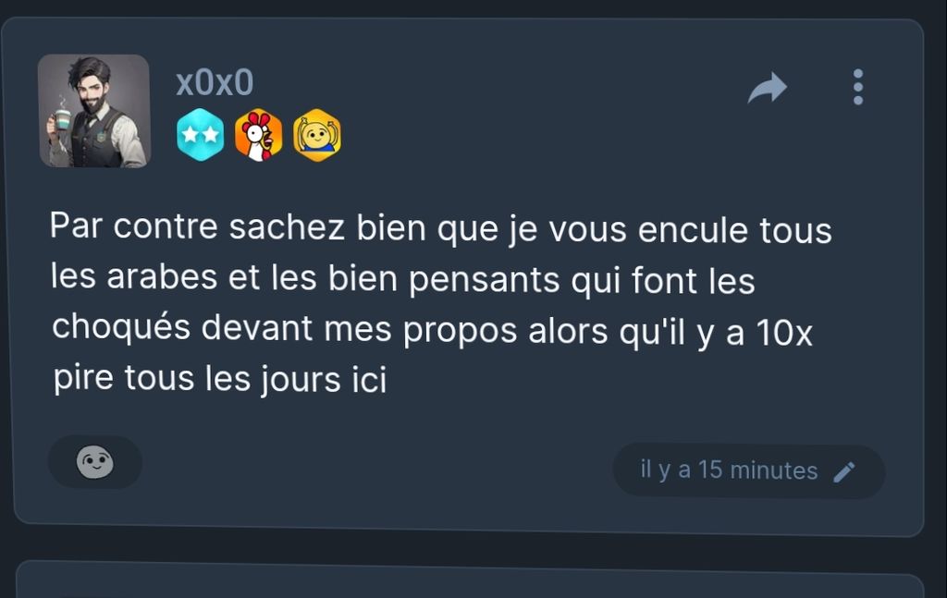Open the next post card below

pos(470,580)
